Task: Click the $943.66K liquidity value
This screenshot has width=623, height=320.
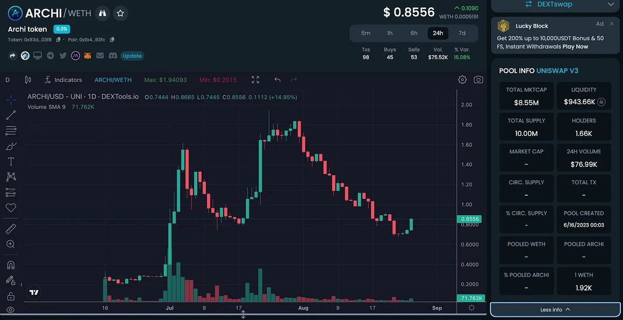Action: [x=579, y=102]
